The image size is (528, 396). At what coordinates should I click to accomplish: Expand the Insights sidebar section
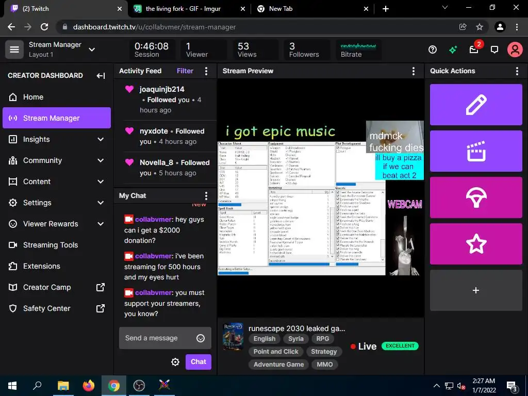tap(101, 139)
